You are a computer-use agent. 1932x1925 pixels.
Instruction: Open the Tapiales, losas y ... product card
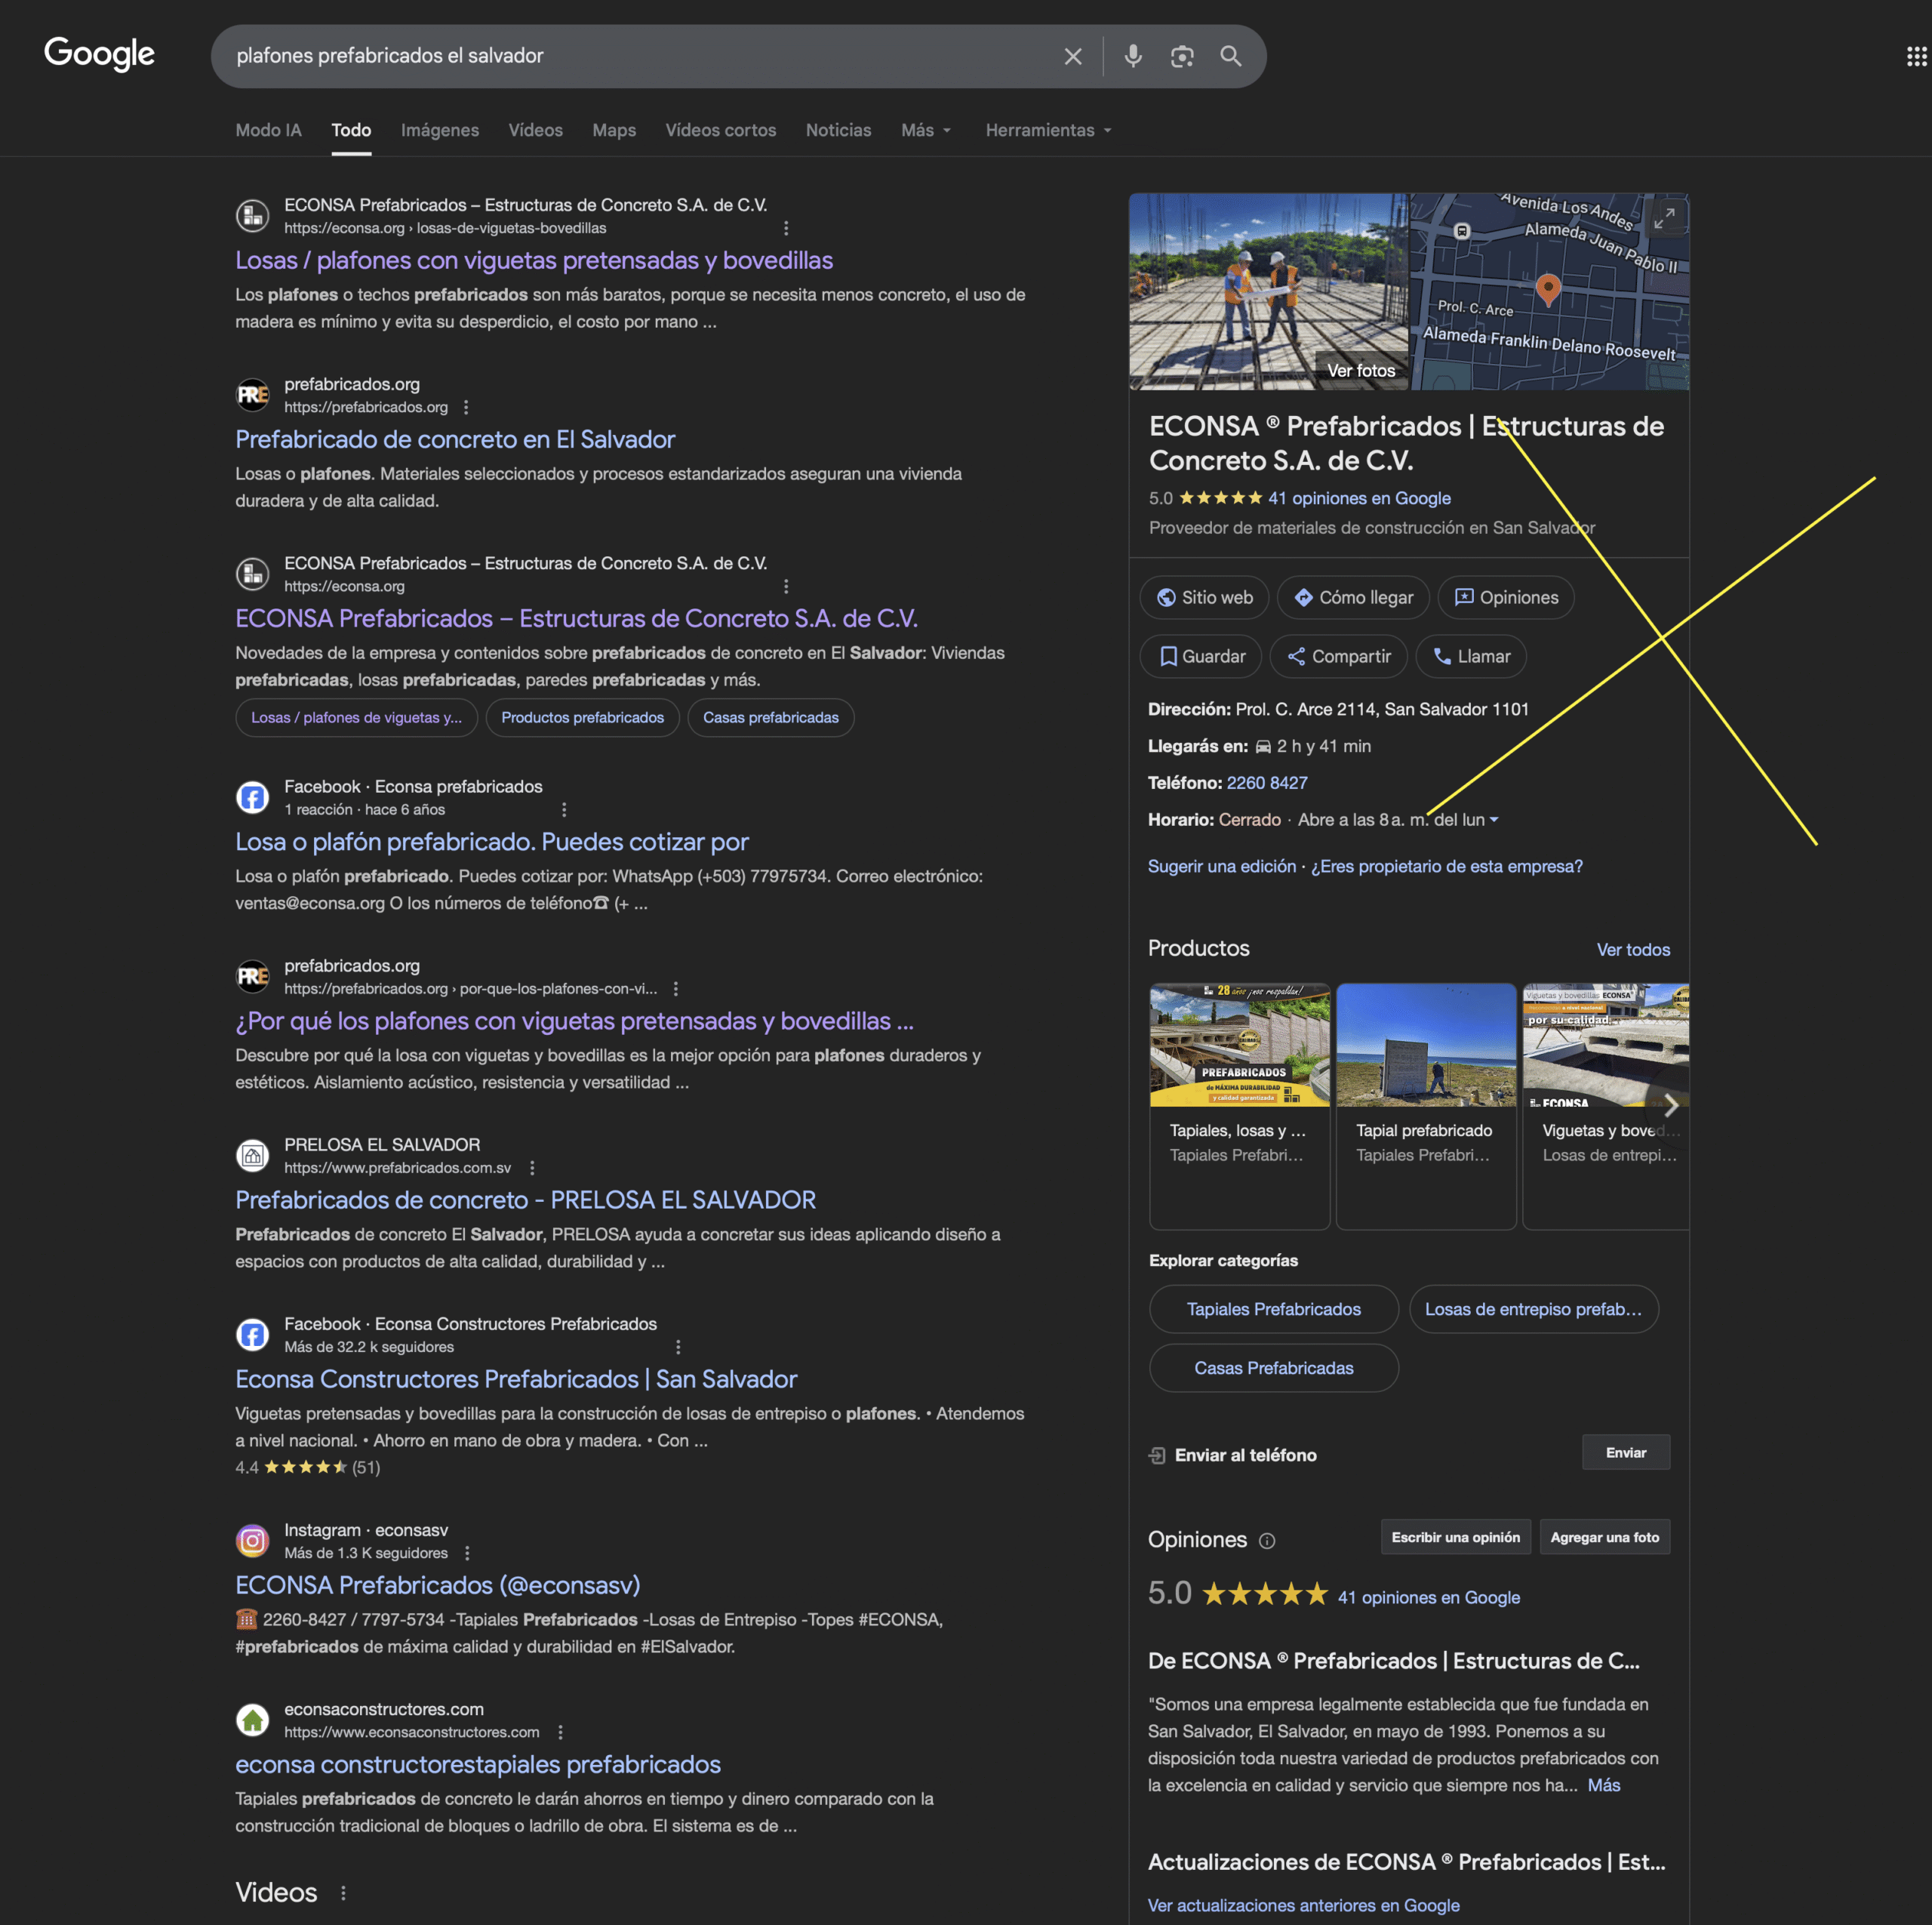point(1240,1106)
